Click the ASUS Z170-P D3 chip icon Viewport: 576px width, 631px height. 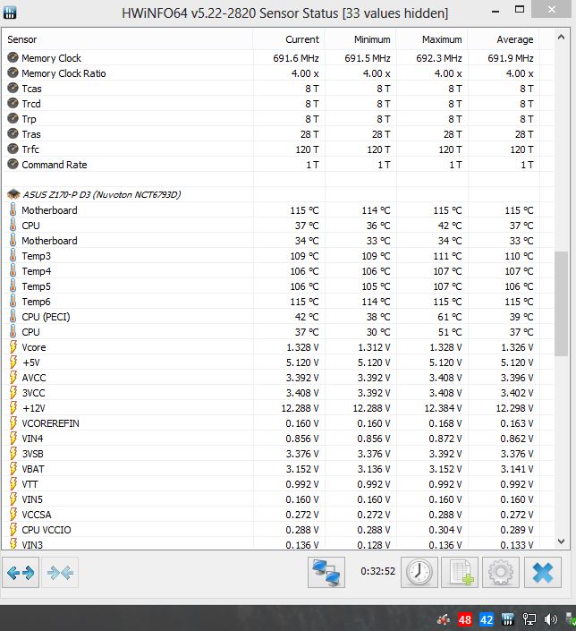(x=13, y=194)
